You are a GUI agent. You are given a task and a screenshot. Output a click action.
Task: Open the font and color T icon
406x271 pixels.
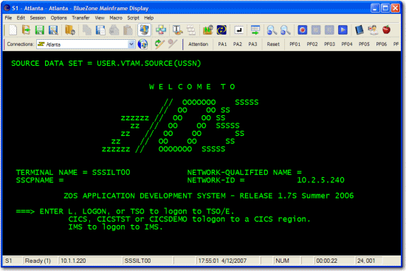178,30
